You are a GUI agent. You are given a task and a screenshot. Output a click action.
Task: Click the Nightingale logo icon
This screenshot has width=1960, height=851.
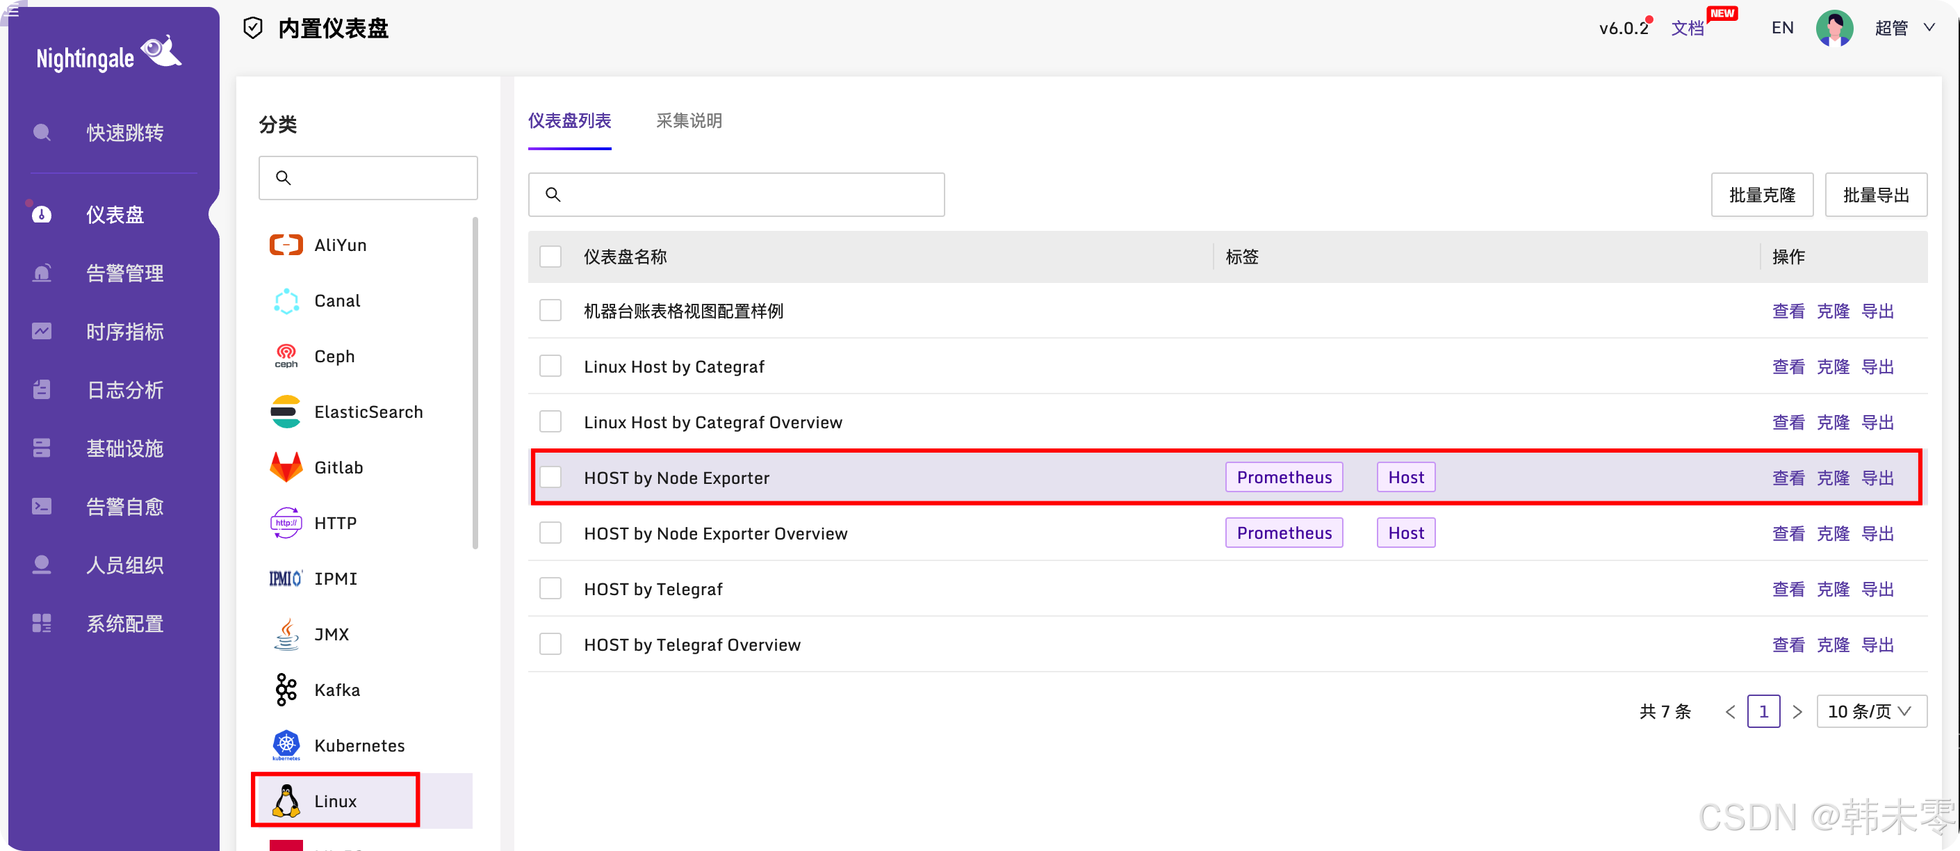point(161,51)
